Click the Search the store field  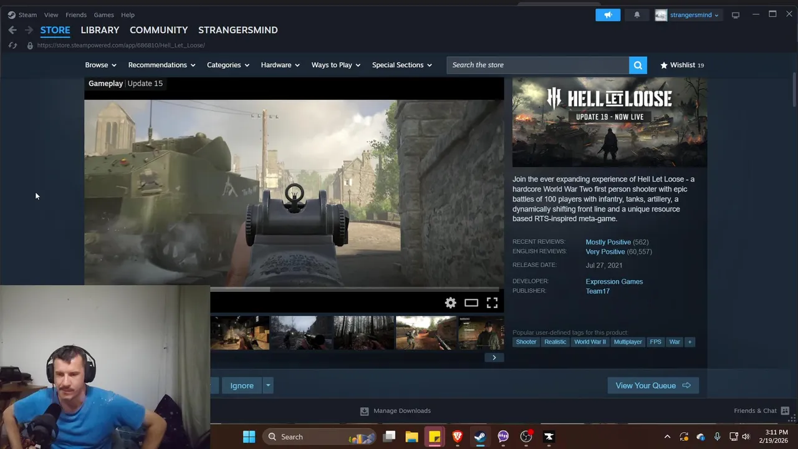[x=537, y=65]
